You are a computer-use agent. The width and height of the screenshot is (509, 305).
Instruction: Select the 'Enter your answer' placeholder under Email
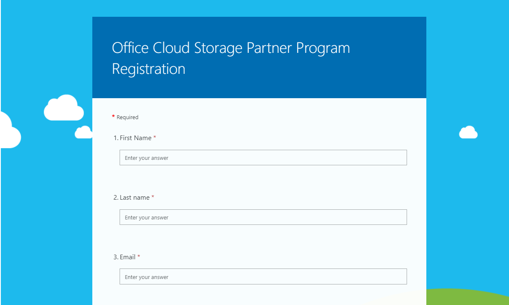[x=147, y=277]
